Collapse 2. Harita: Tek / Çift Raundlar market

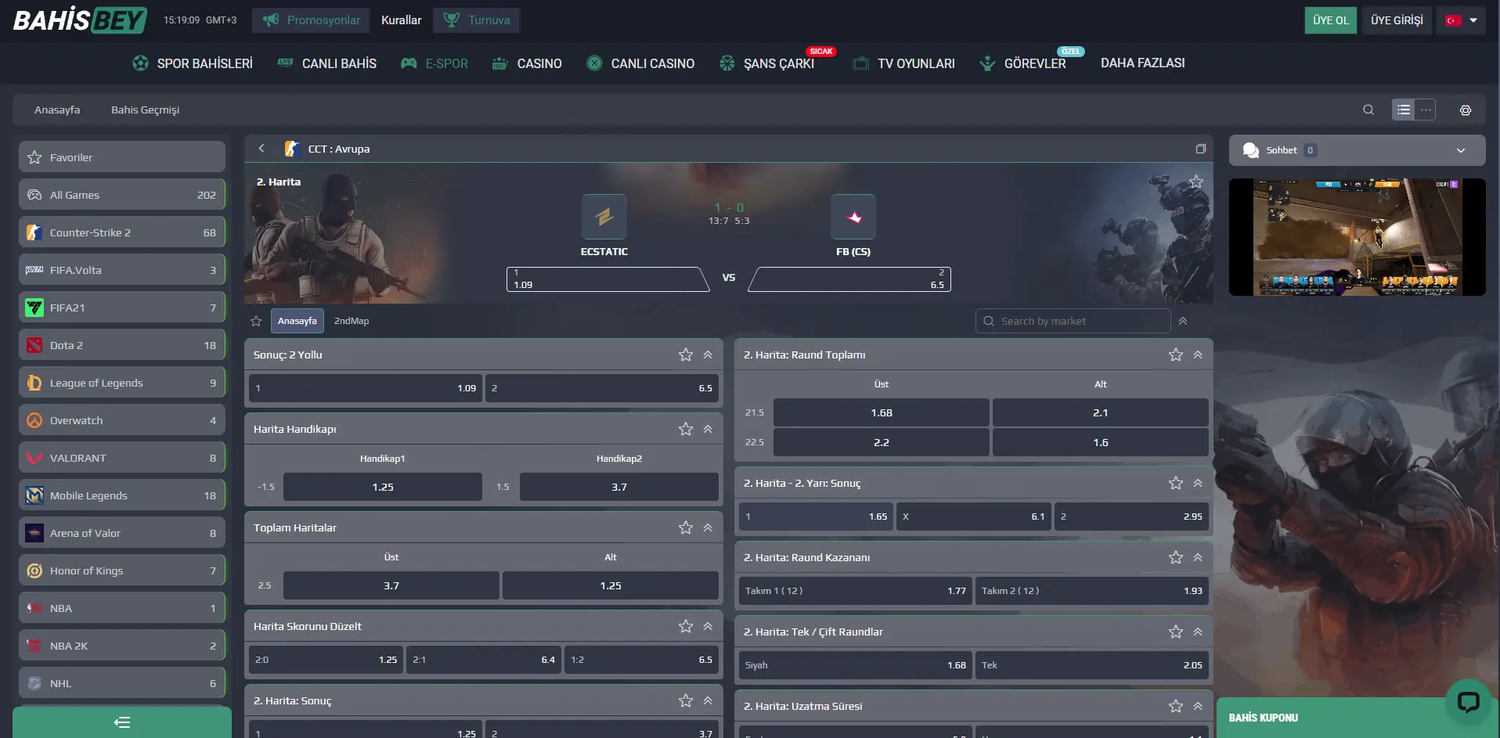click(1198, 632)
